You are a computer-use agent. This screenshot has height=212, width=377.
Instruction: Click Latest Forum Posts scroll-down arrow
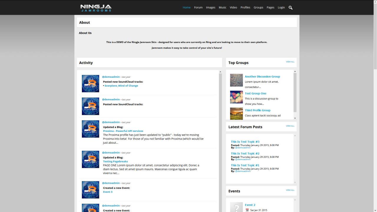(x=295, y=182)
